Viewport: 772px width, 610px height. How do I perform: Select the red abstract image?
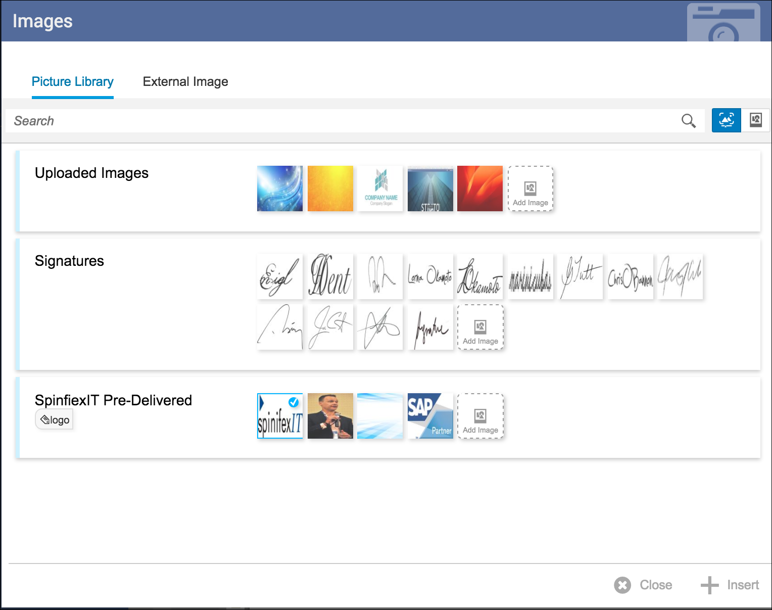click(x=479, y=189)
